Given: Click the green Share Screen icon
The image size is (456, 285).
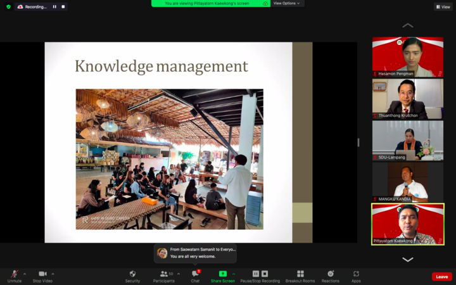Looking at the screenshot, I should pos(222,274).
